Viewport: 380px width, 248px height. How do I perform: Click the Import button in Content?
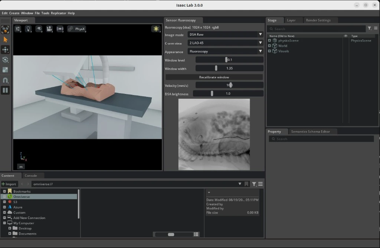(x=9, y=184)
